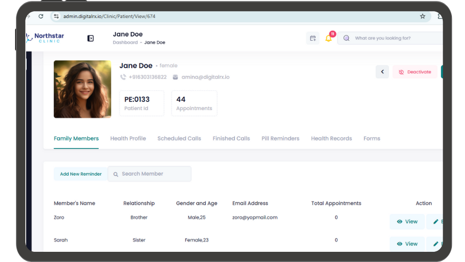Viewport: 465px width, 262px height.
Task: Click the email amina@digitalrx.io
Action: pyautogui.click(x=205, y=77)
